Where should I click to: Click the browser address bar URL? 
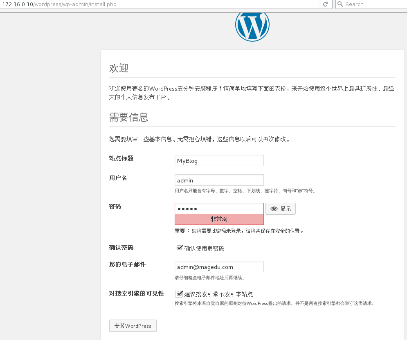(x=59, y=4)
